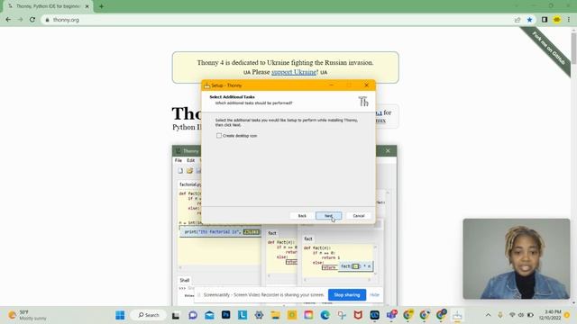Screen dimensions: 577x324
Task: Toggle the bookmark star for this page
Action: (529, 20)
